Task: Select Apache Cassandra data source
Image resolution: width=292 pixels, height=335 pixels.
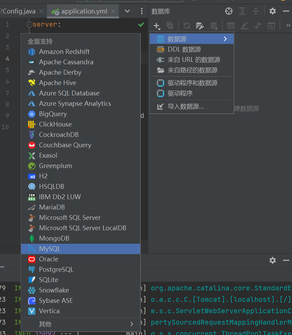Action: [x=81, y=62]
